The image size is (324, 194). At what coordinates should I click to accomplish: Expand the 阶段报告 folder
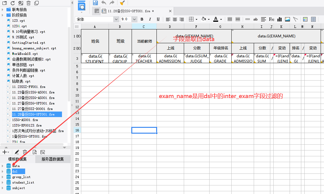[x=2, y=15]
